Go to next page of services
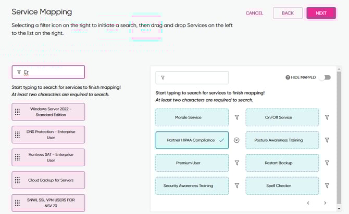 pyautogui.click(x=325, y=203)
